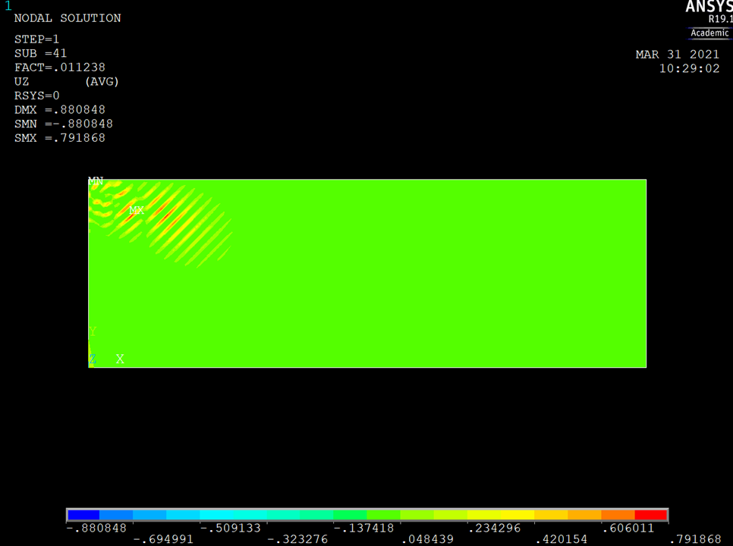Image resolution: width=733 pixels, height=546 pixels.
Task: Click the R19.1 version text
Action: pos(720,19)
